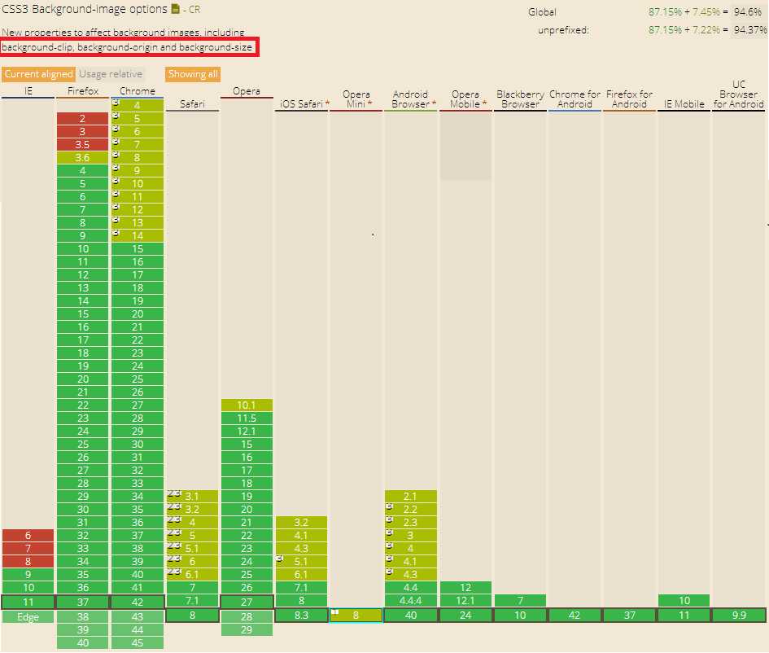Open the CR spec status link
Viewport: 769px width, 653px height.
pyautogui.click(x=194, y=9)
